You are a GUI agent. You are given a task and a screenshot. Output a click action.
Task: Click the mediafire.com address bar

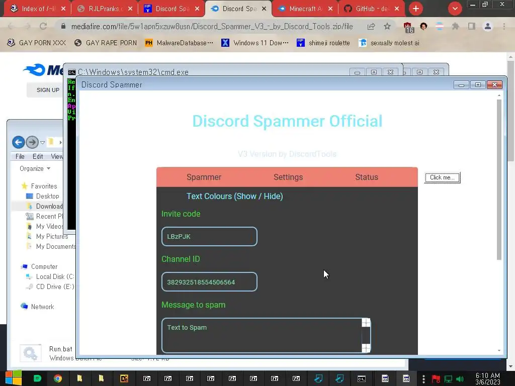(212, 26)
